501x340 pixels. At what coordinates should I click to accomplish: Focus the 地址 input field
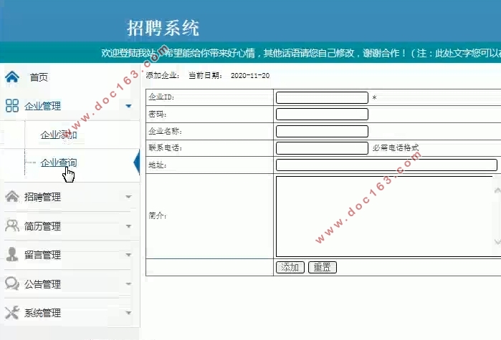[x=386, y=165]
